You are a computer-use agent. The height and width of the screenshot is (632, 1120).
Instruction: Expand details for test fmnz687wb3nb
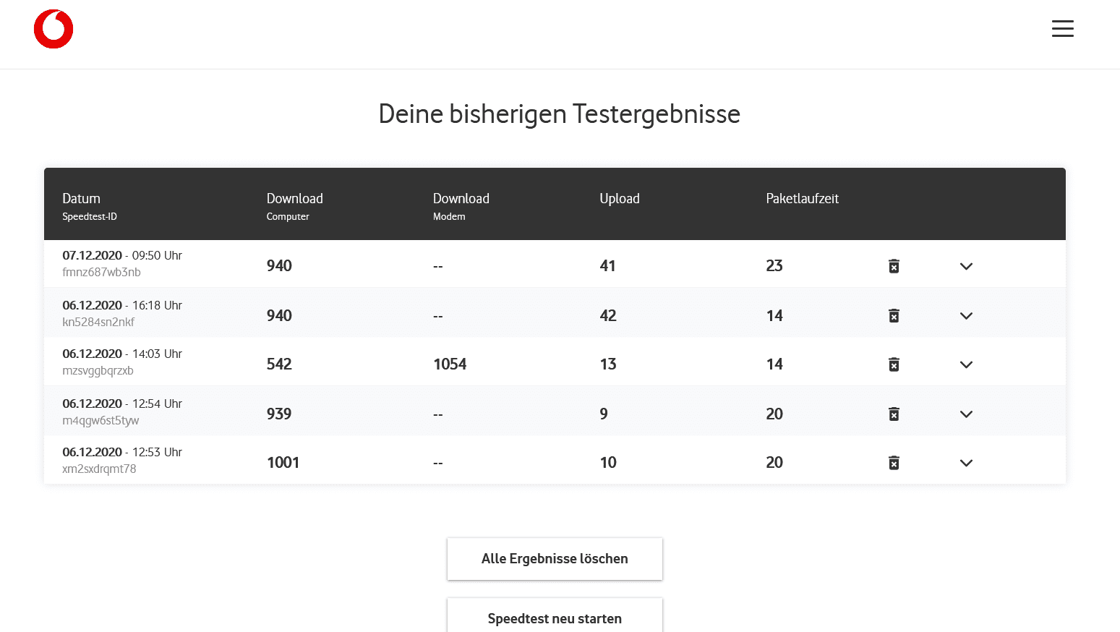click(x=966, y=266)
